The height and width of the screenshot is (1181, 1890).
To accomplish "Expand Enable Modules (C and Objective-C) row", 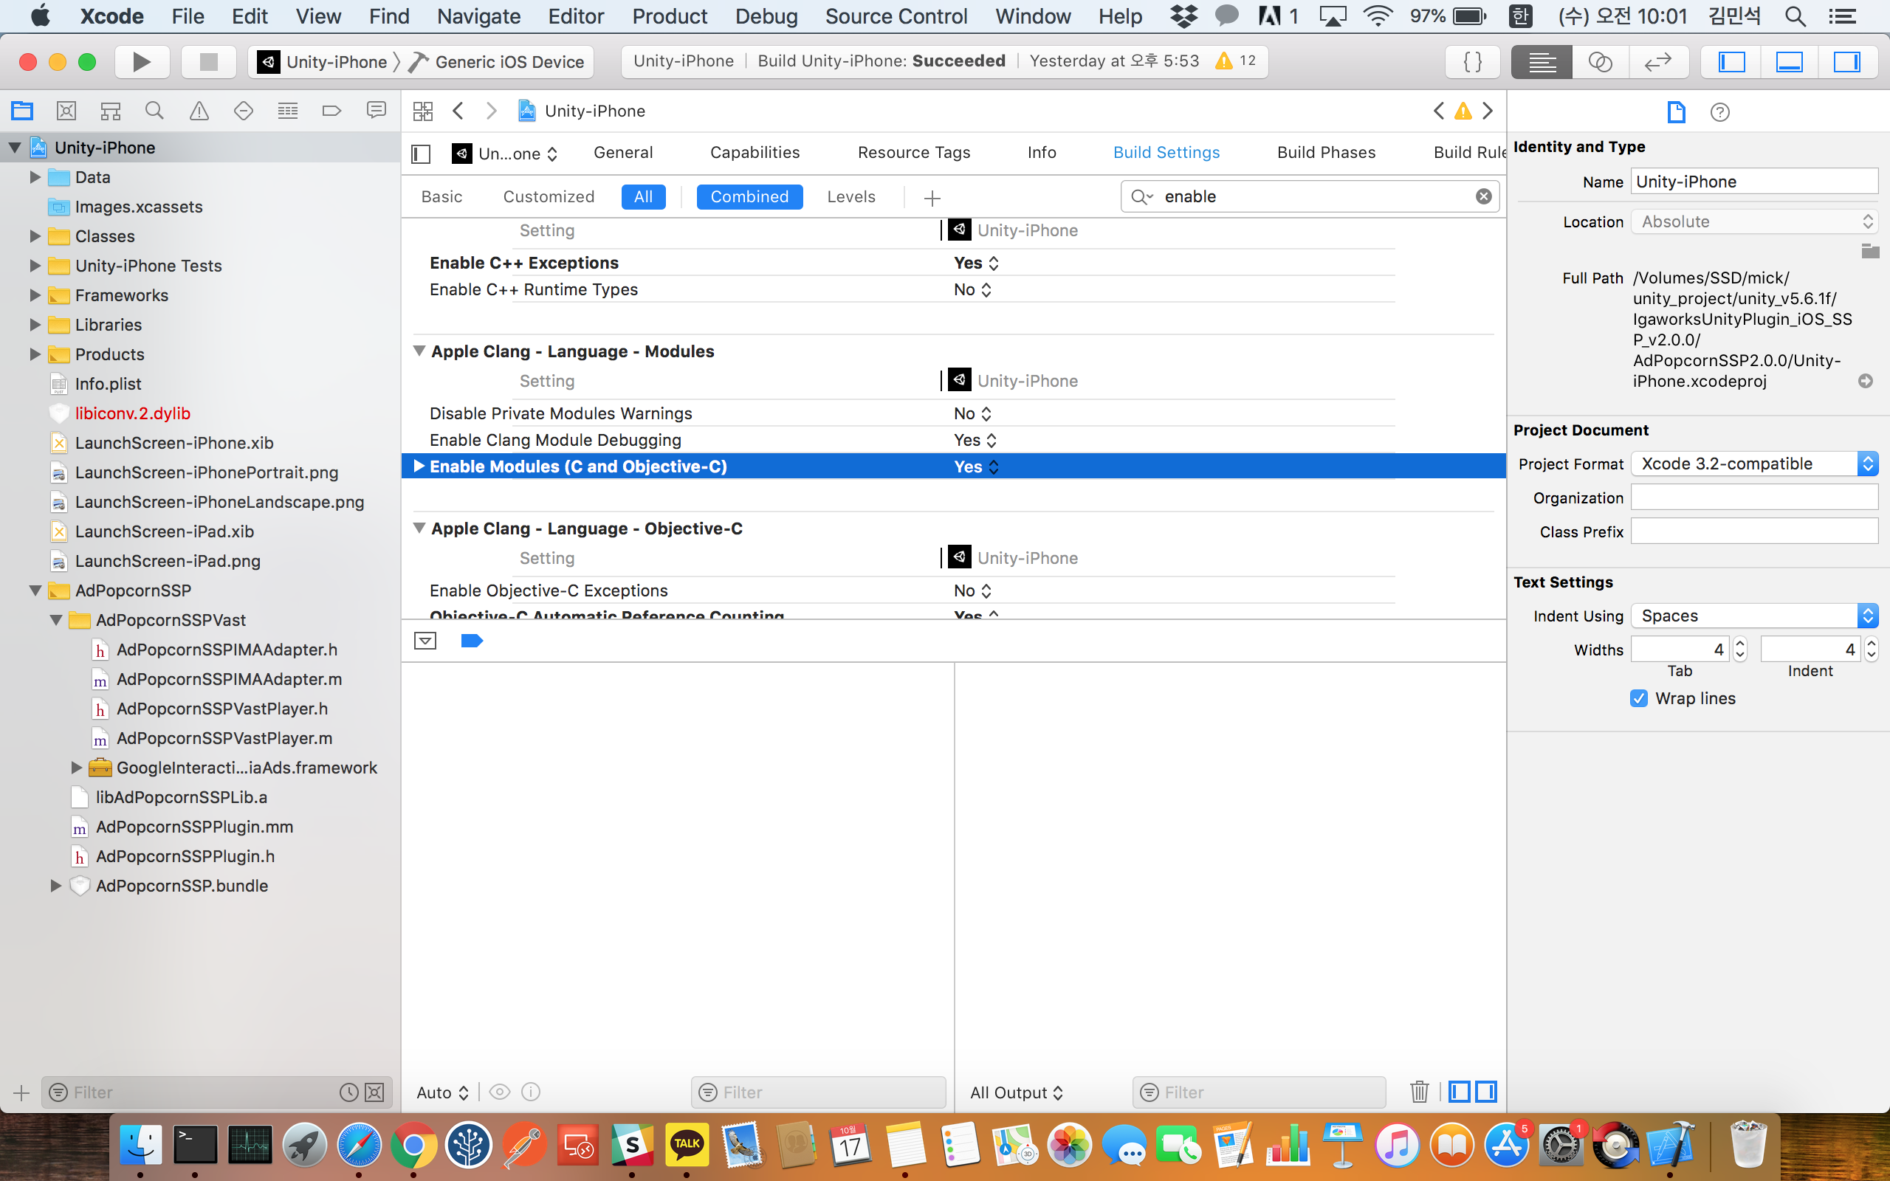I will point(419,466).
